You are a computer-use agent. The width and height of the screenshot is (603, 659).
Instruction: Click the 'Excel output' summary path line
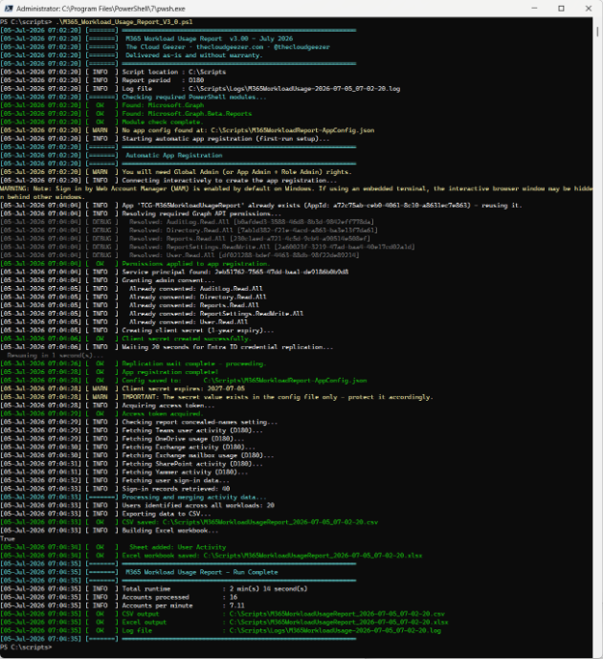(x=285, y=622)
